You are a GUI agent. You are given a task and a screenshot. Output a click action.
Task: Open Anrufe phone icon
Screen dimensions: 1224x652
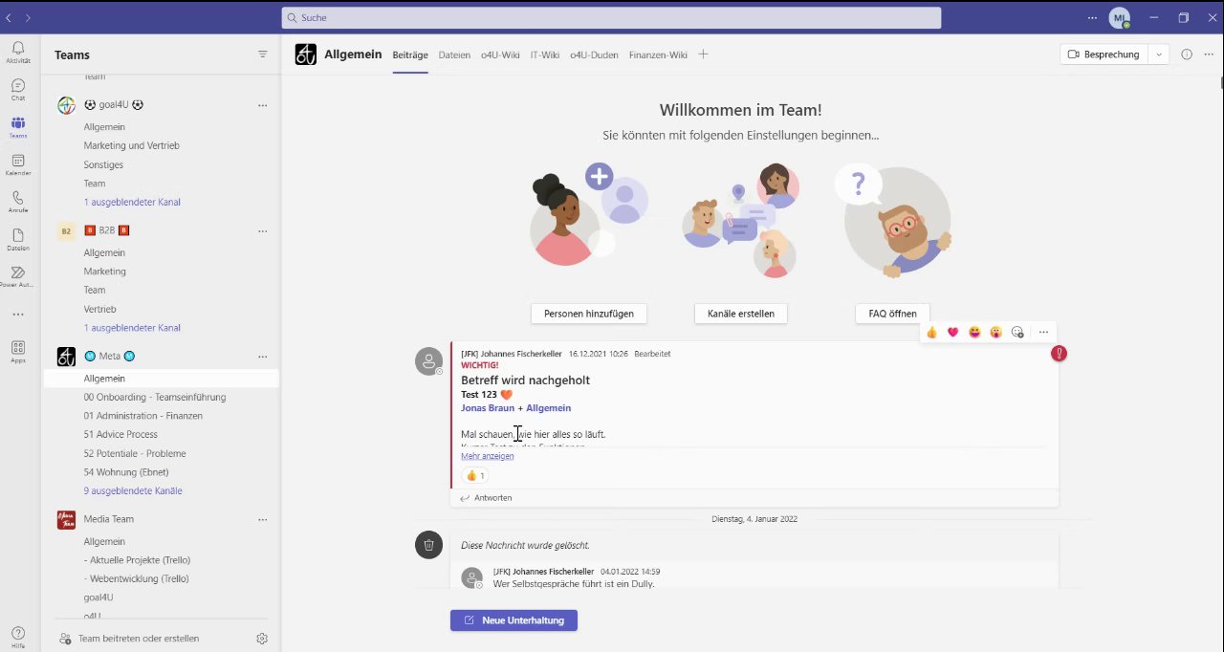tap(18, 202)
